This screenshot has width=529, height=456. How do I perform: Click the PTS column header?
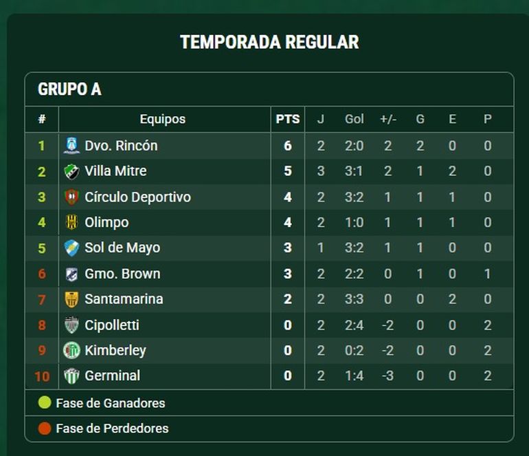click(x=288, y=119)
